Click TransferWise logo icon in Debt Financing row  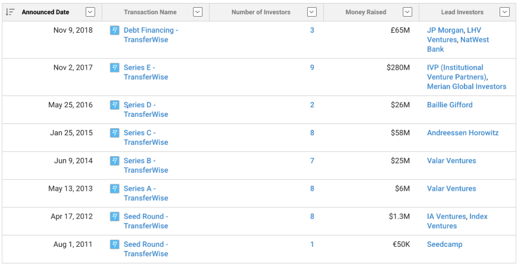pos(114,30)
